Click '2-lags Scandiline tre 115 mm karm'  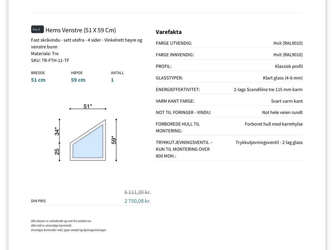click(x=268, y=90)
